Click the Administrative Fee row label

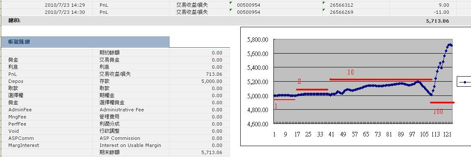122,110
